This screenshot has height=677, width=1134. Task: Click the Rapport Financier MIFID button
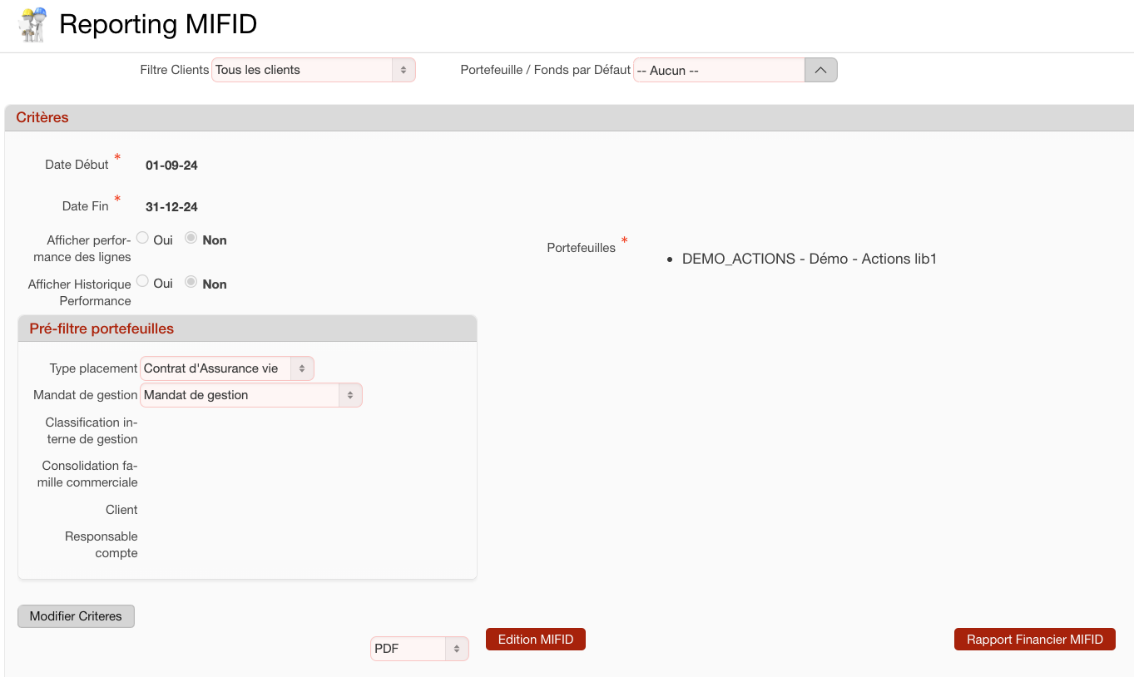(x=1034, y=640)
